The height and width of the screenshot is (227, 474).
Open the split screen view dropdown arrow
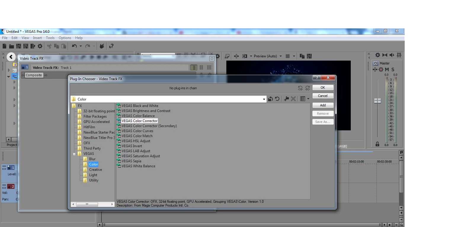pos(251,56)
